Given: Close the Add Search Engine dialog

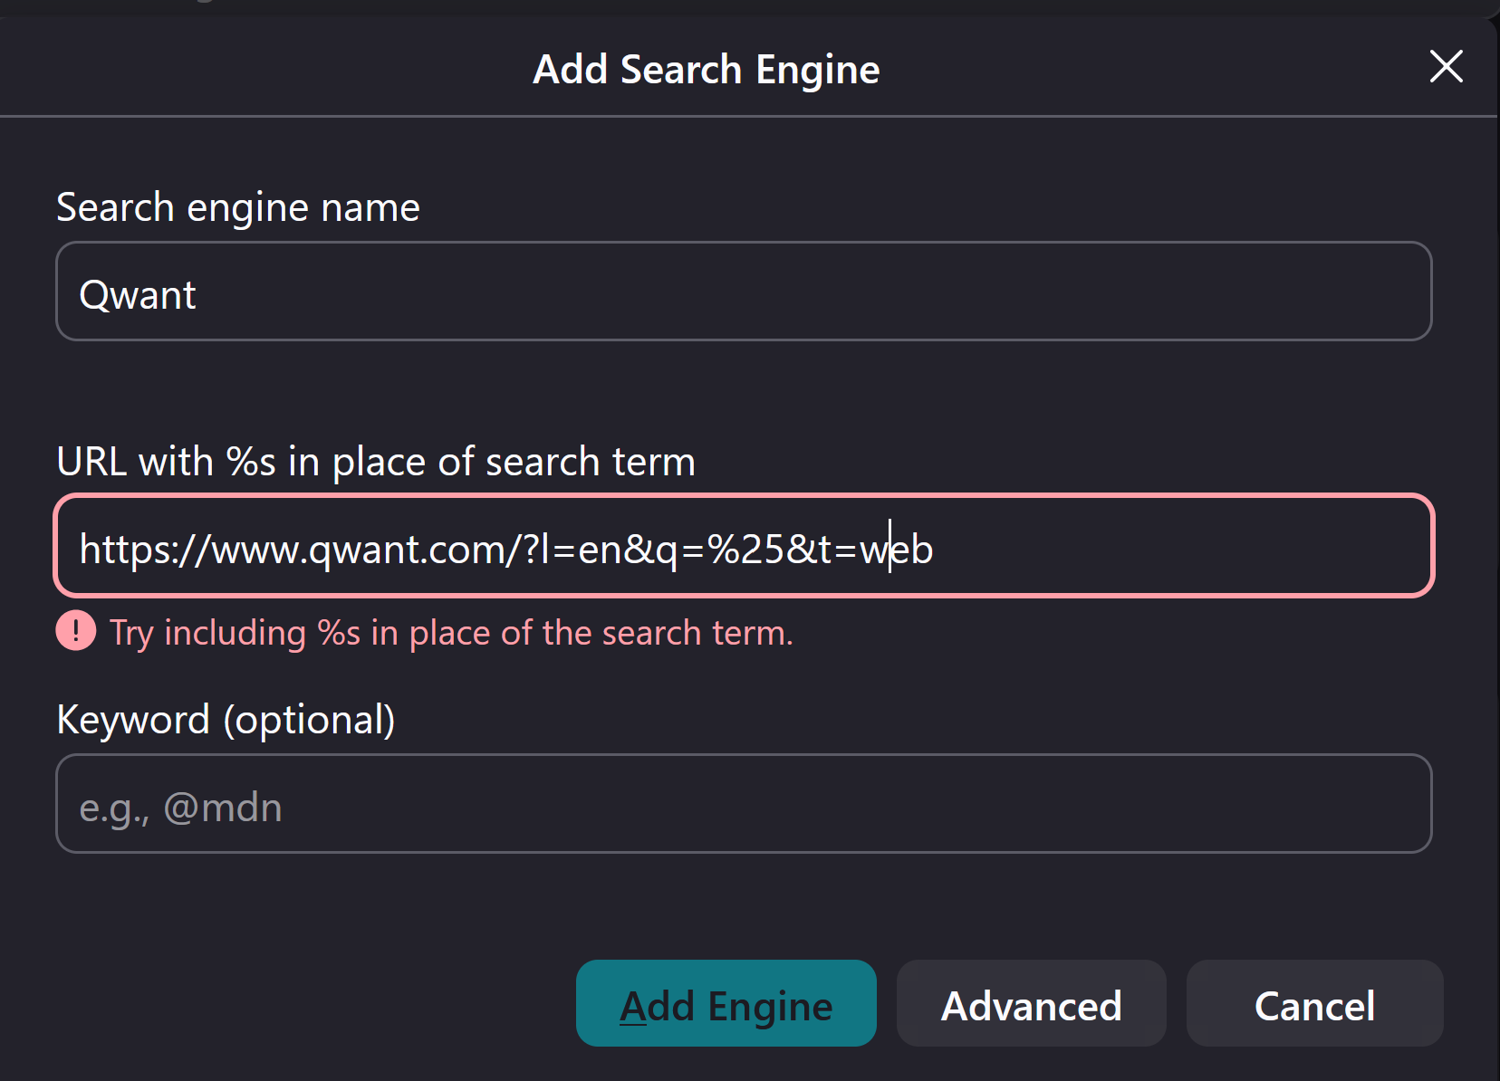Looking at the screenshot, I should (x=1446, y=66).
